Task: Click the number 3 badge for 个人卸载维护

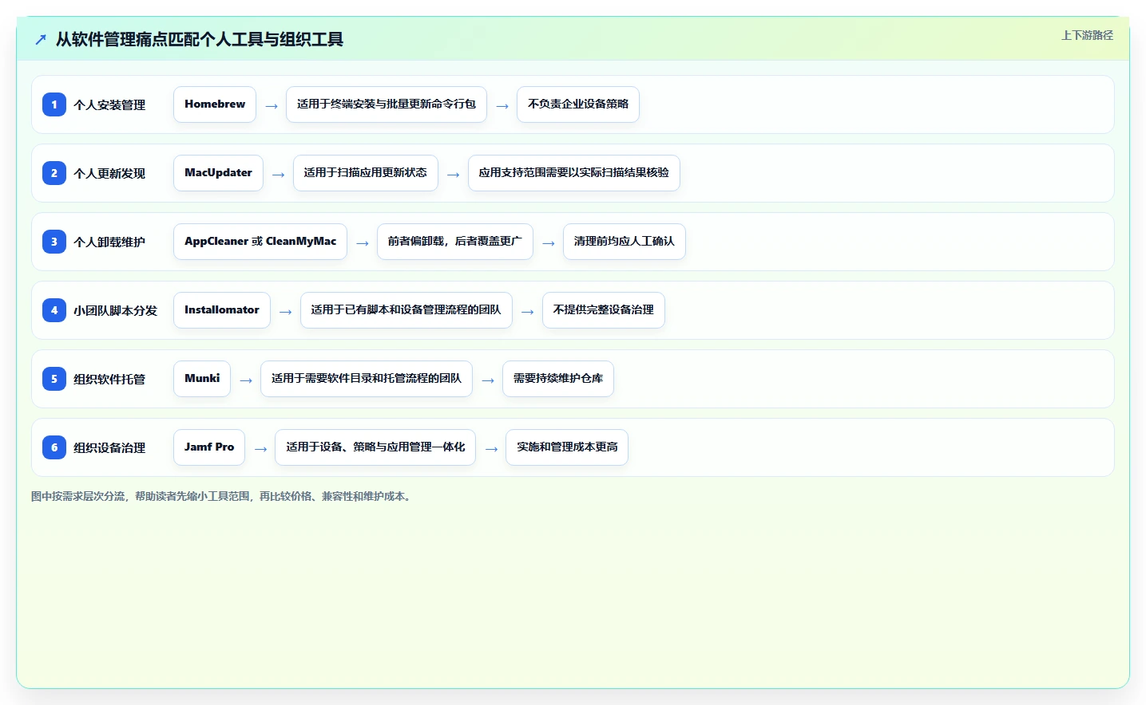Action: click(x=54, y=242)
